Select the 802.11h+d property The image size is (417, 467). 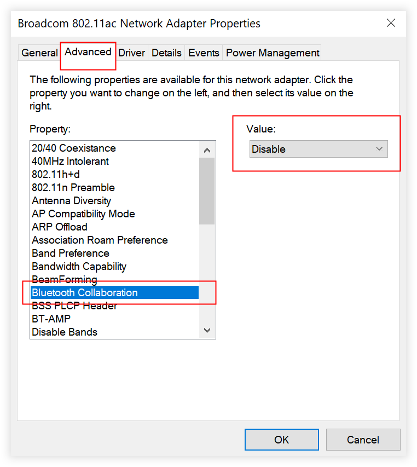tap(115, 174)
